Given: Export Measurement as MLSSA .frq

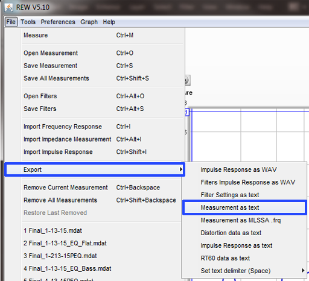Looking at the screenshot, I should [244, 220].
